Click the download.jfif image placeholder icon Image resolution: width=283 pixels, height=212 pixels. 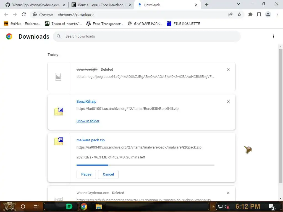(x=59, y=77)
